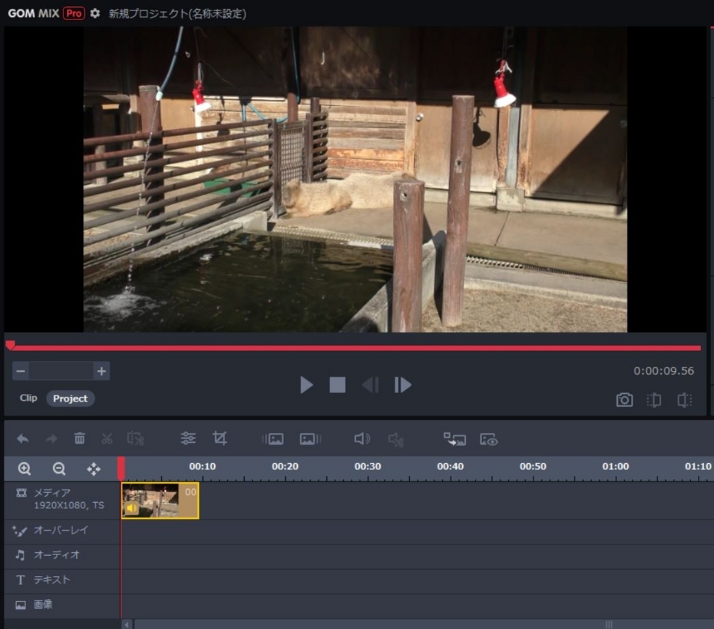Click the timeline horizontal scrollbar
This screenshot has width=714, height=629.
(x=423, y=624)
